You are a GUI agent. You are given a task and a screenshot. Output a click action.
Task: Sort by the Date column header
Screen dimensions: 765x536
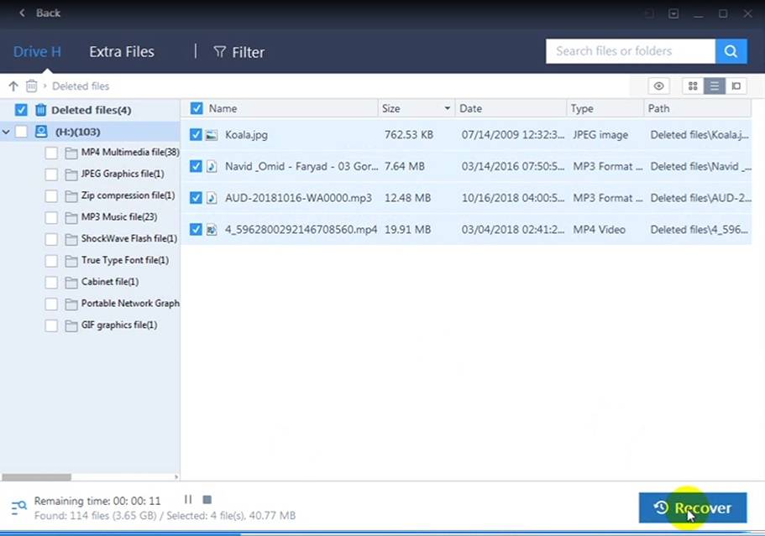coord(470,108)
